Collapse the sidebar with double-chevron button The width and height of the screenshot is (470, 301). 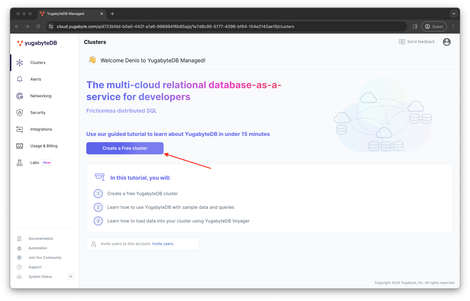pos(71,277)
